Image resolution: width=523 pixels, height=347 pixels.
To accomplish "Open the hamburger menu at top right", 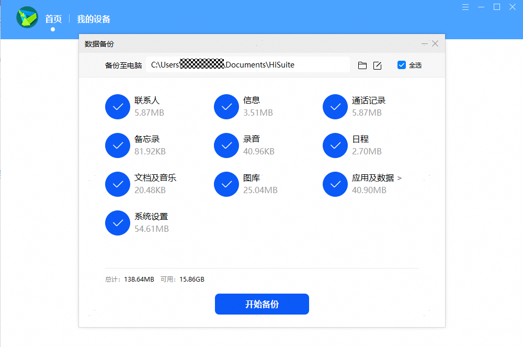I will coord(465,7).
